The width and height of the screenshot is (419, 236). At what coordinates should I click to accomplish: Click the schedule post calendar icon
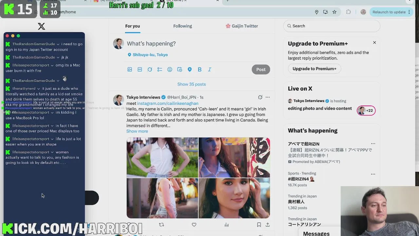click(x=180, y=69)
